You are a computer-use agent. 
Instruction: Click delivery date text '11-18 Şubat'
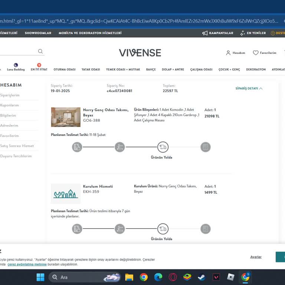[98, 135]
